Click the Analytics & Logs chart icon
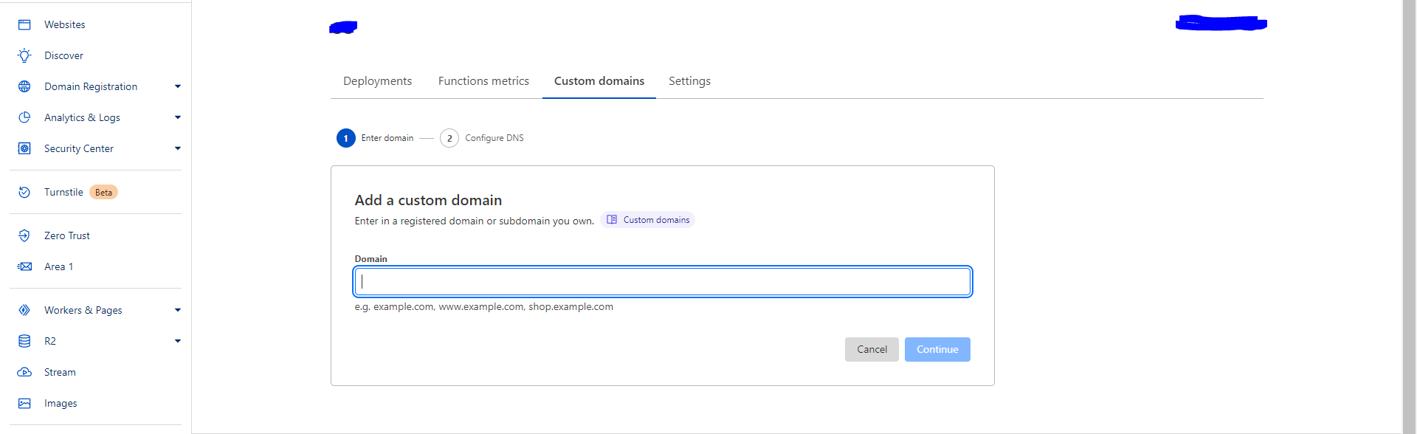The image size is (1417, 434). (x=24, y=117)
